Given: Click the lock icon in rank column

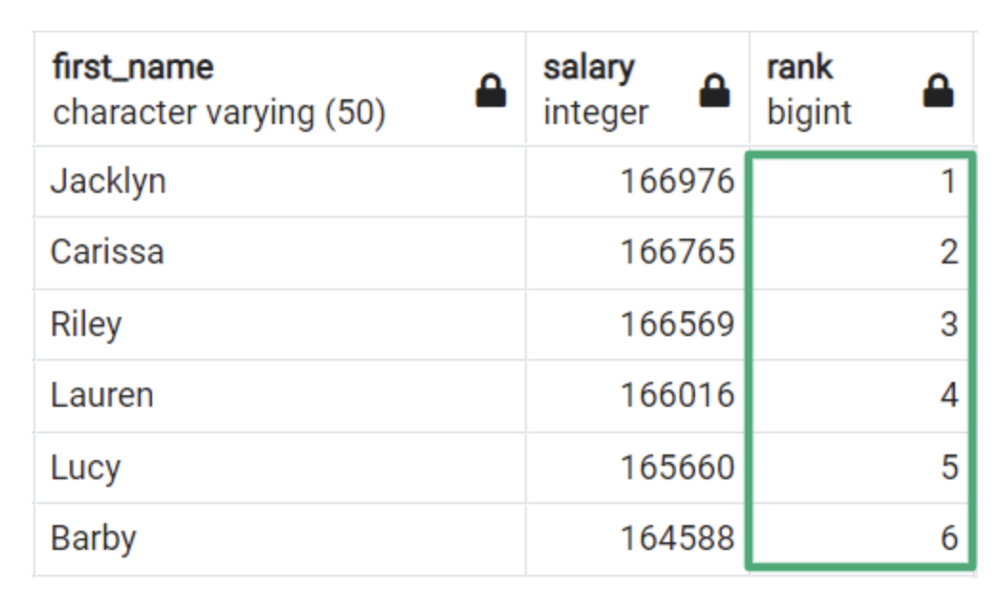Looking at the screenshot, I should pos(938,92).
